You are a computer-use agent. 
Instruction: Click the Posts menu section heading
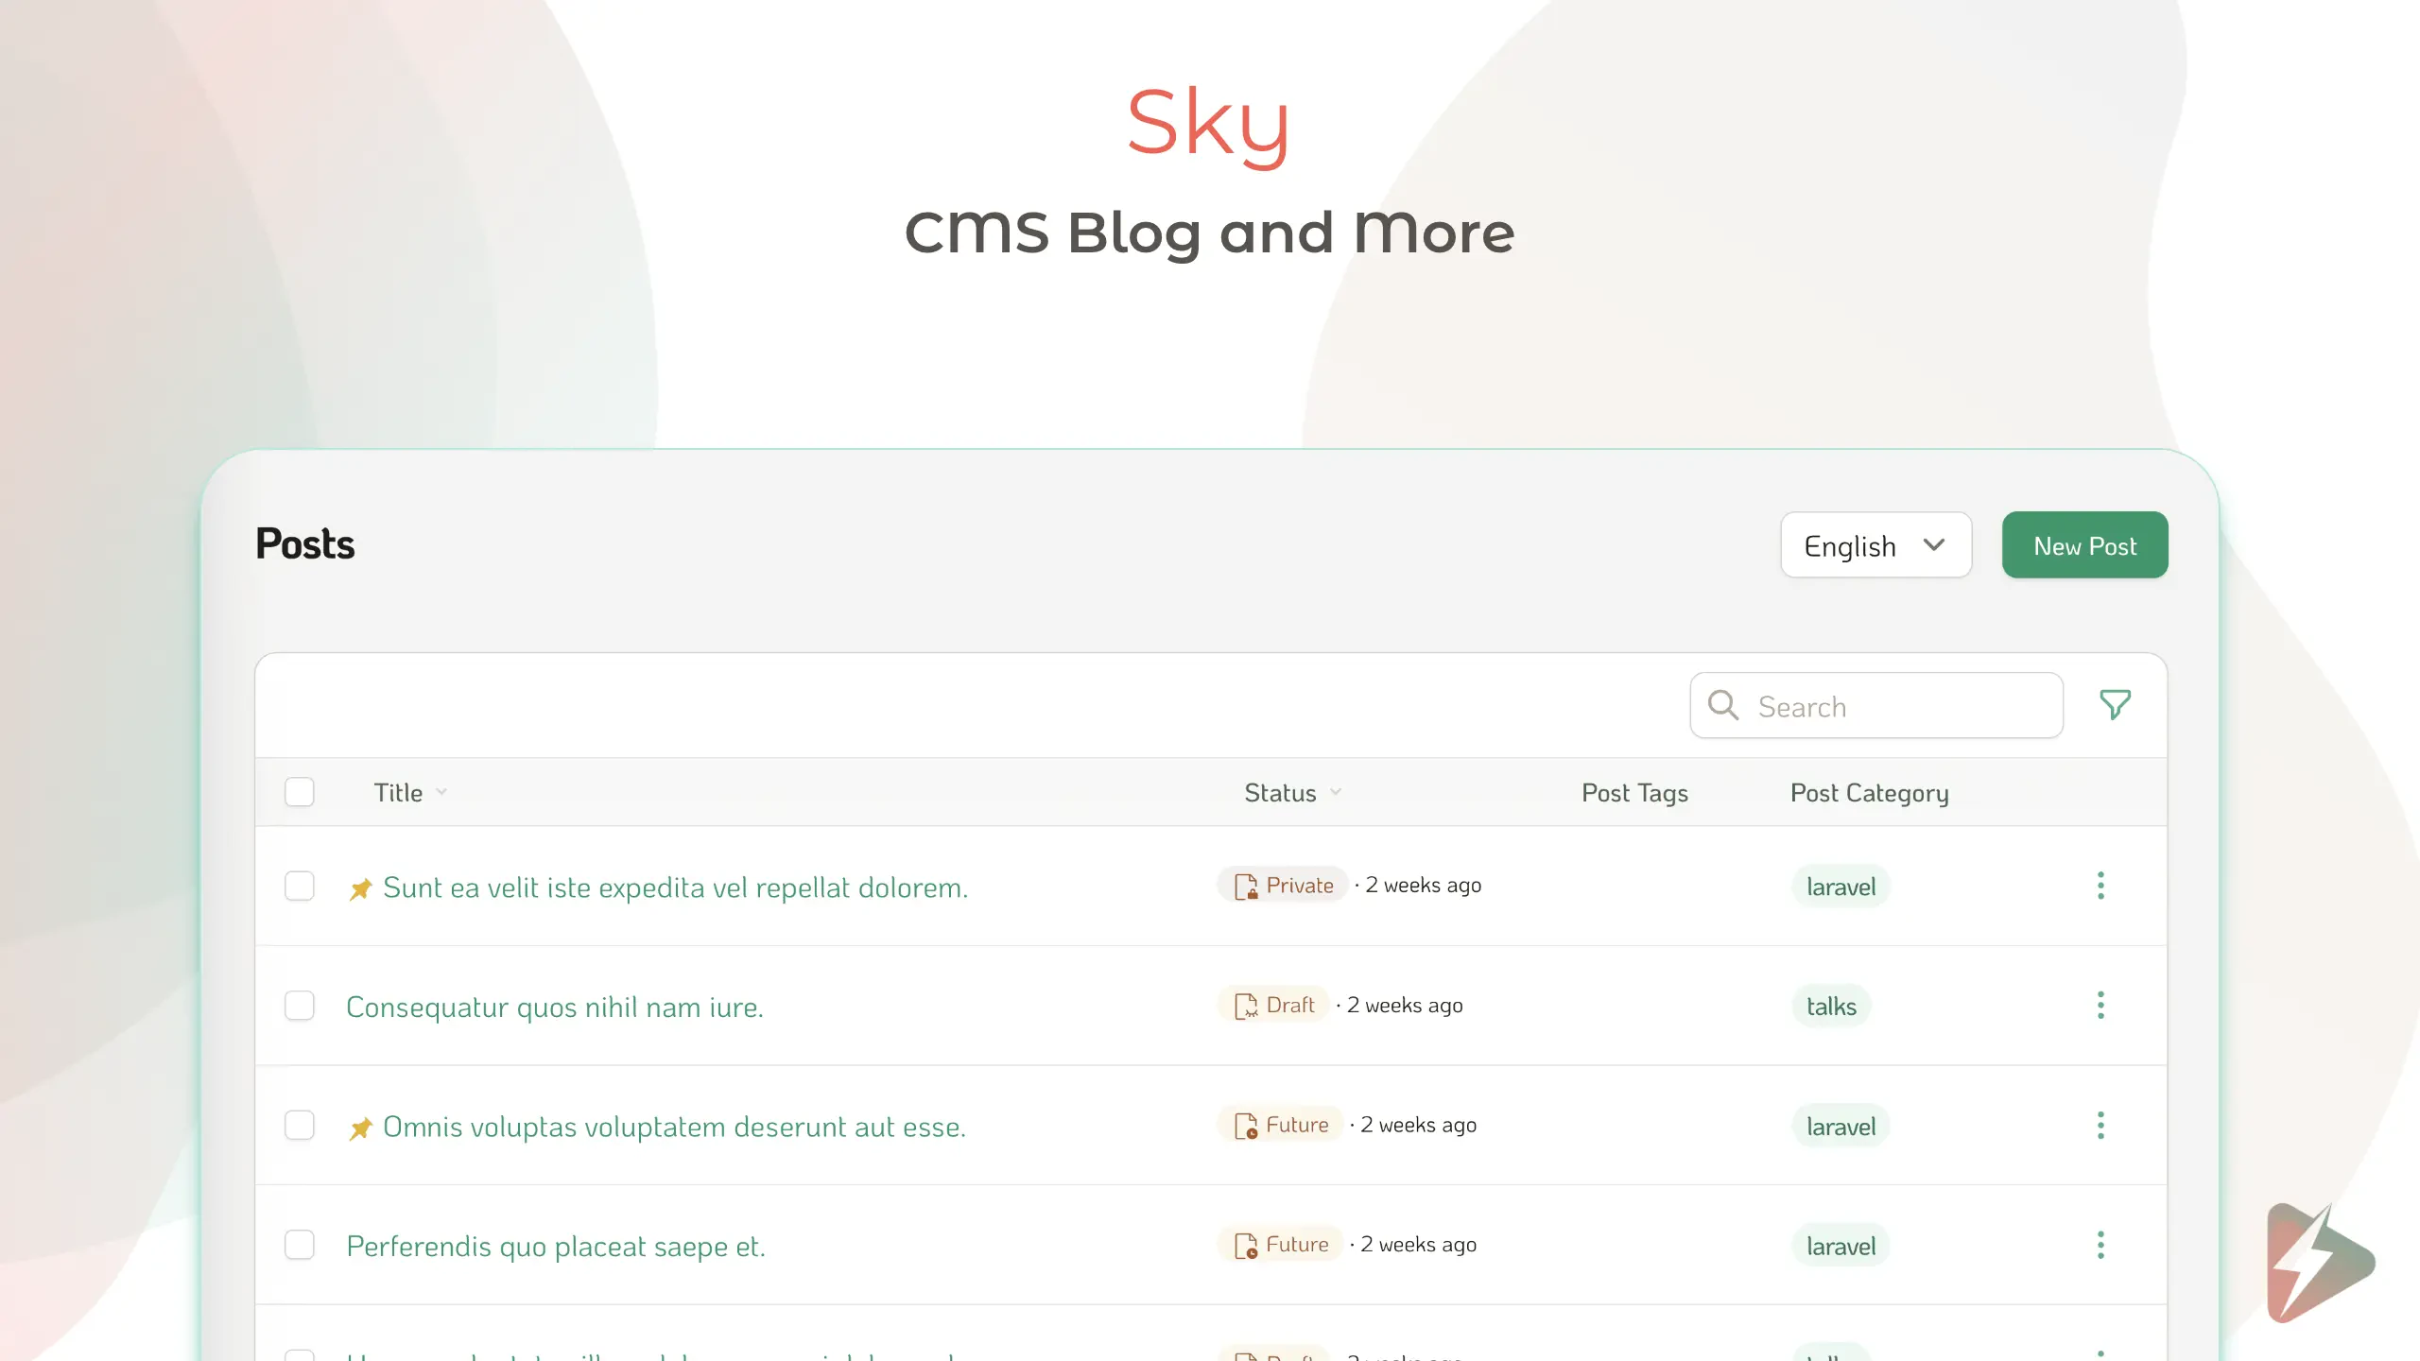(304, 542)
